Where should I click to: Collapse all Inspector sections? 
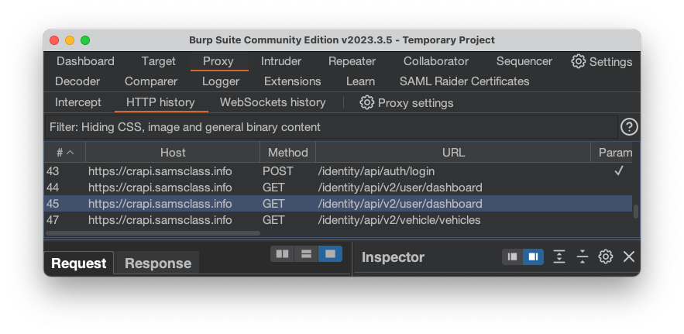(583, 257)
